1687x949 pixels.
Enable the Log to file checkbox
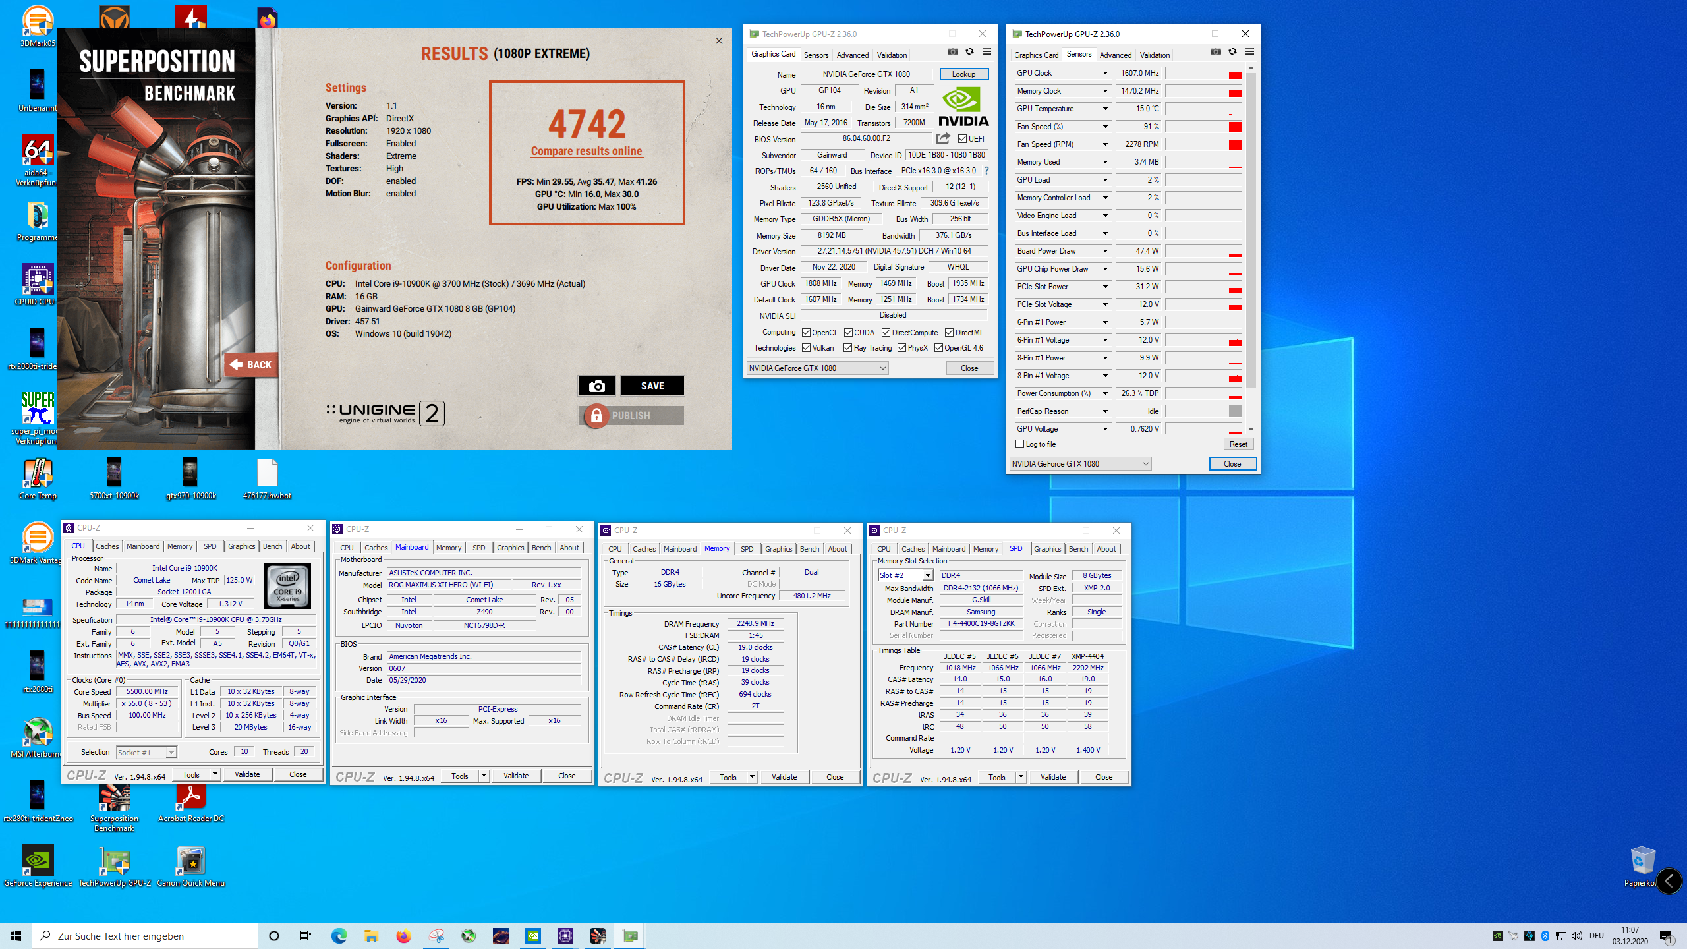click(x=1020, y=444)
